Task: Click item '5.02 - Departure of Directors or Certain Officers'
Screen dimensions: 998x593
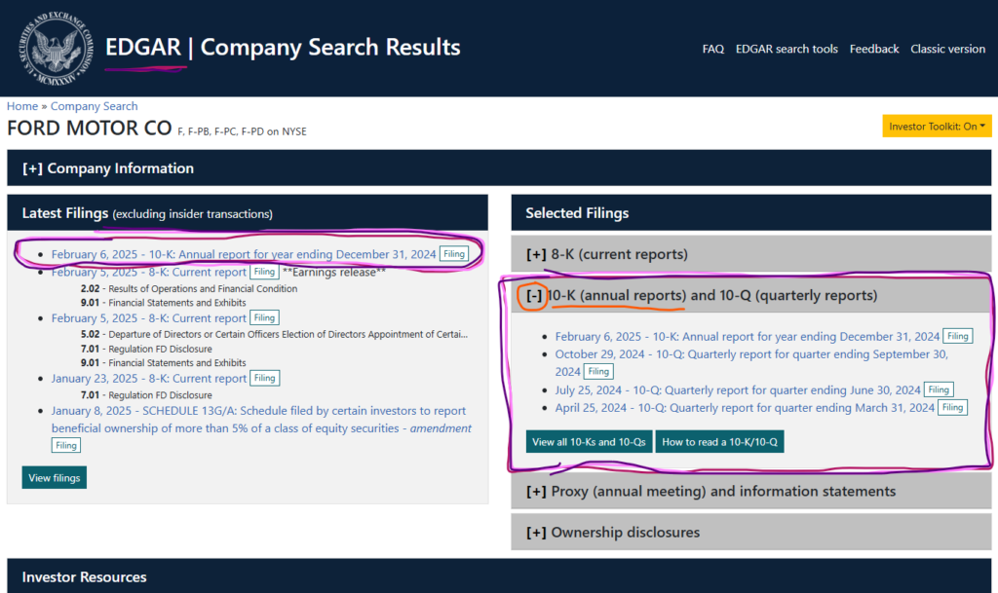Action: pyautogui.click(x=274, y=334)
